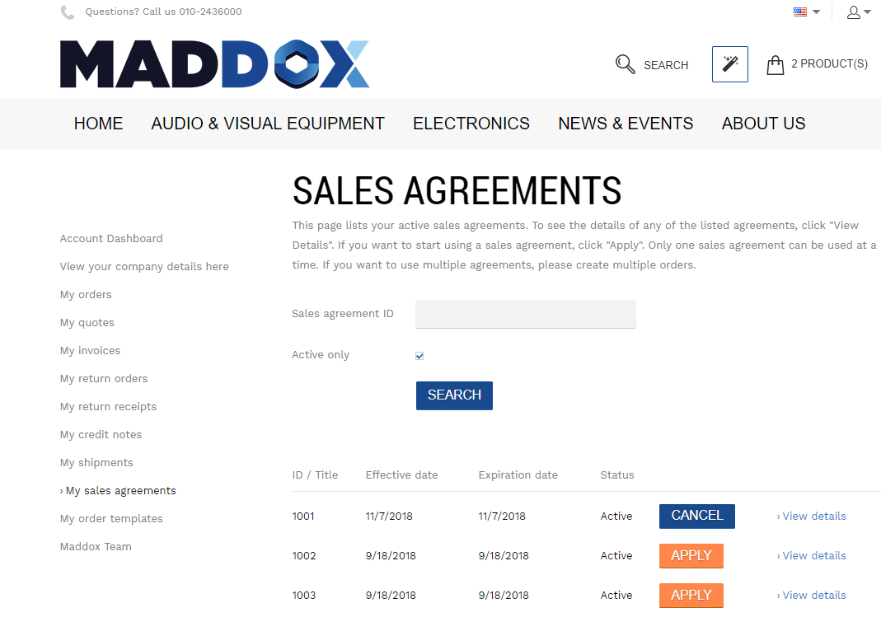Screen dimensions: 881x617
Task: Click the search magnifier icon
Action: (625, 64)
